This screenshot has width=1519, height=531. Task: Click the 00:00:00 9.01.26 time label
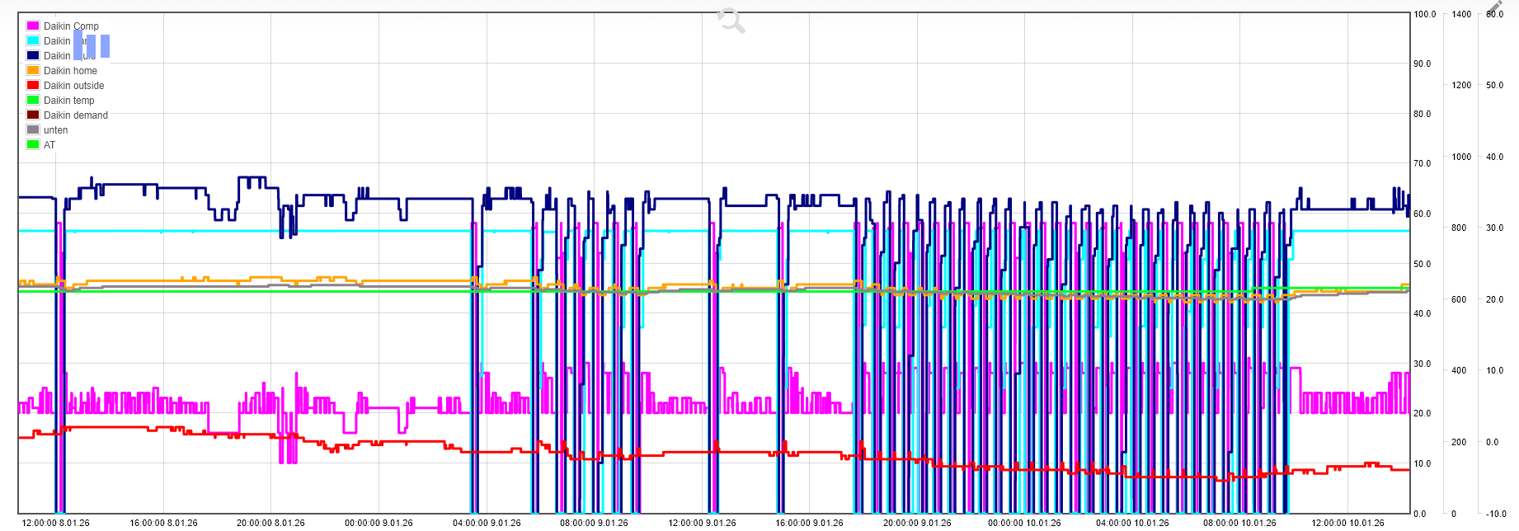[x=379, y=523]
